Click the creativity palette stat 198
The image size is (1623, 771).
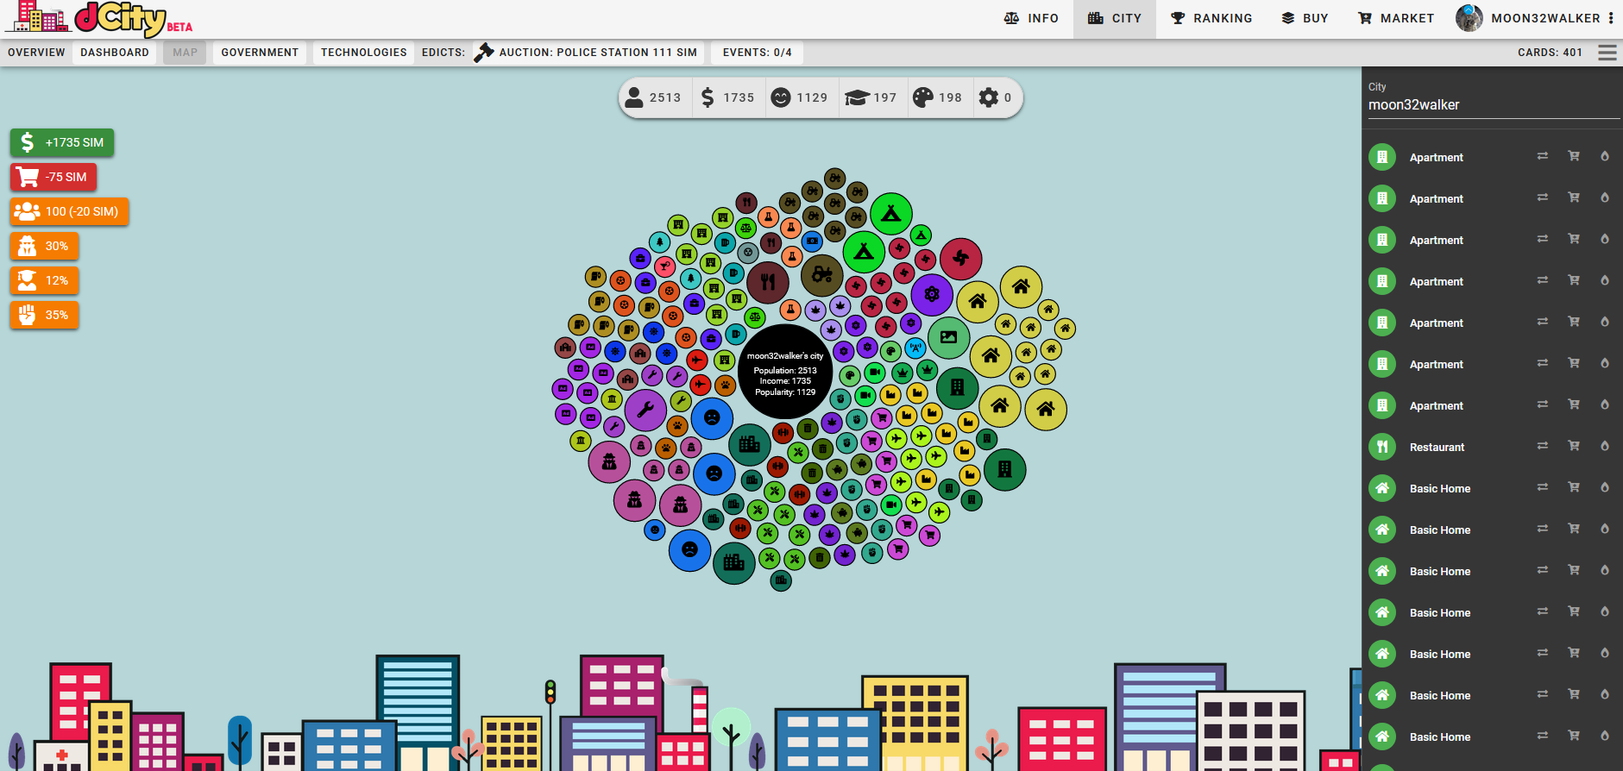pyautogui.click(x=937, y=97)
